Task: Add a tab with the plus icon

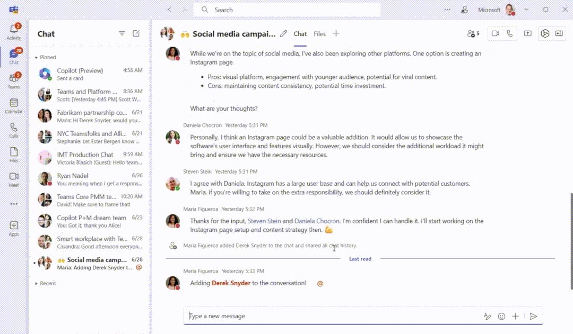Action: click(336, 34)
